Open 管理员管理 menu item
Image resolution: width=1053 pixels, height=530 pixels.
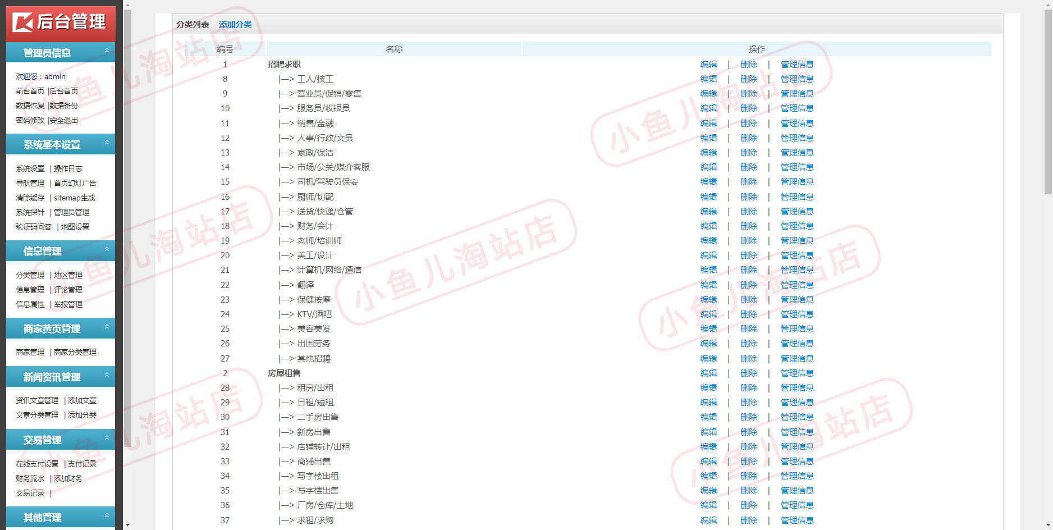71,212
